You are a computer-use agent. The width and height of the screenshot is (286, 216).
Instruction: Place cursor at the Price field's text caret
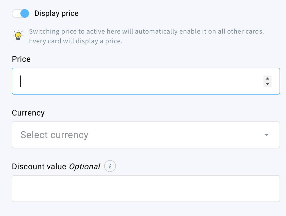(21, 81)
